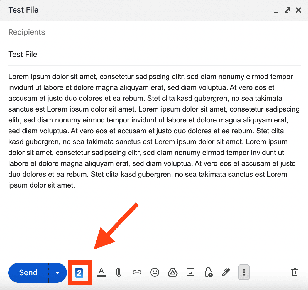Toggle confidential mode lock icon
Screen dimensions: 308x290
tap(208, 272)
